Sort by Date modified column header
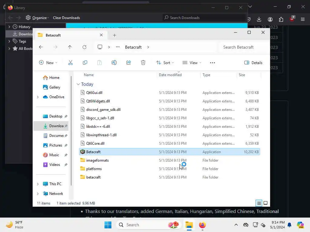 point(170,75)
